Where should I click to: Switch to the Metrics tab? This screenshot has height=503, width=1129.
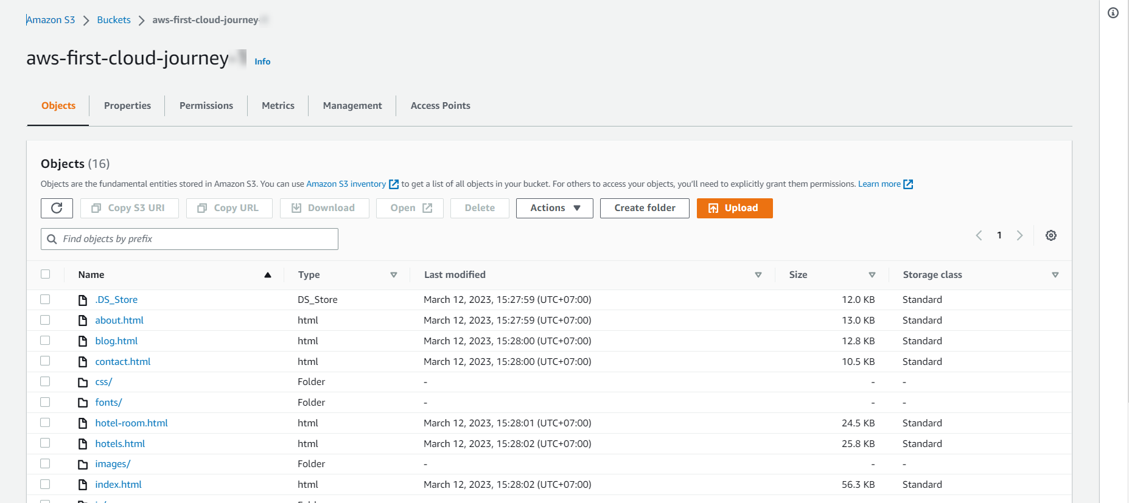point(278,106)
